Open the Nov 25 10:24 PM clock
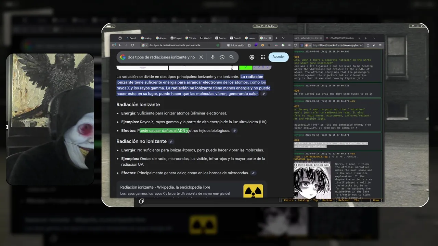 pos(265,26)
